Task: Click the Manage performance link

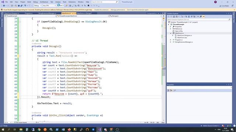Action: coord(118,10)
